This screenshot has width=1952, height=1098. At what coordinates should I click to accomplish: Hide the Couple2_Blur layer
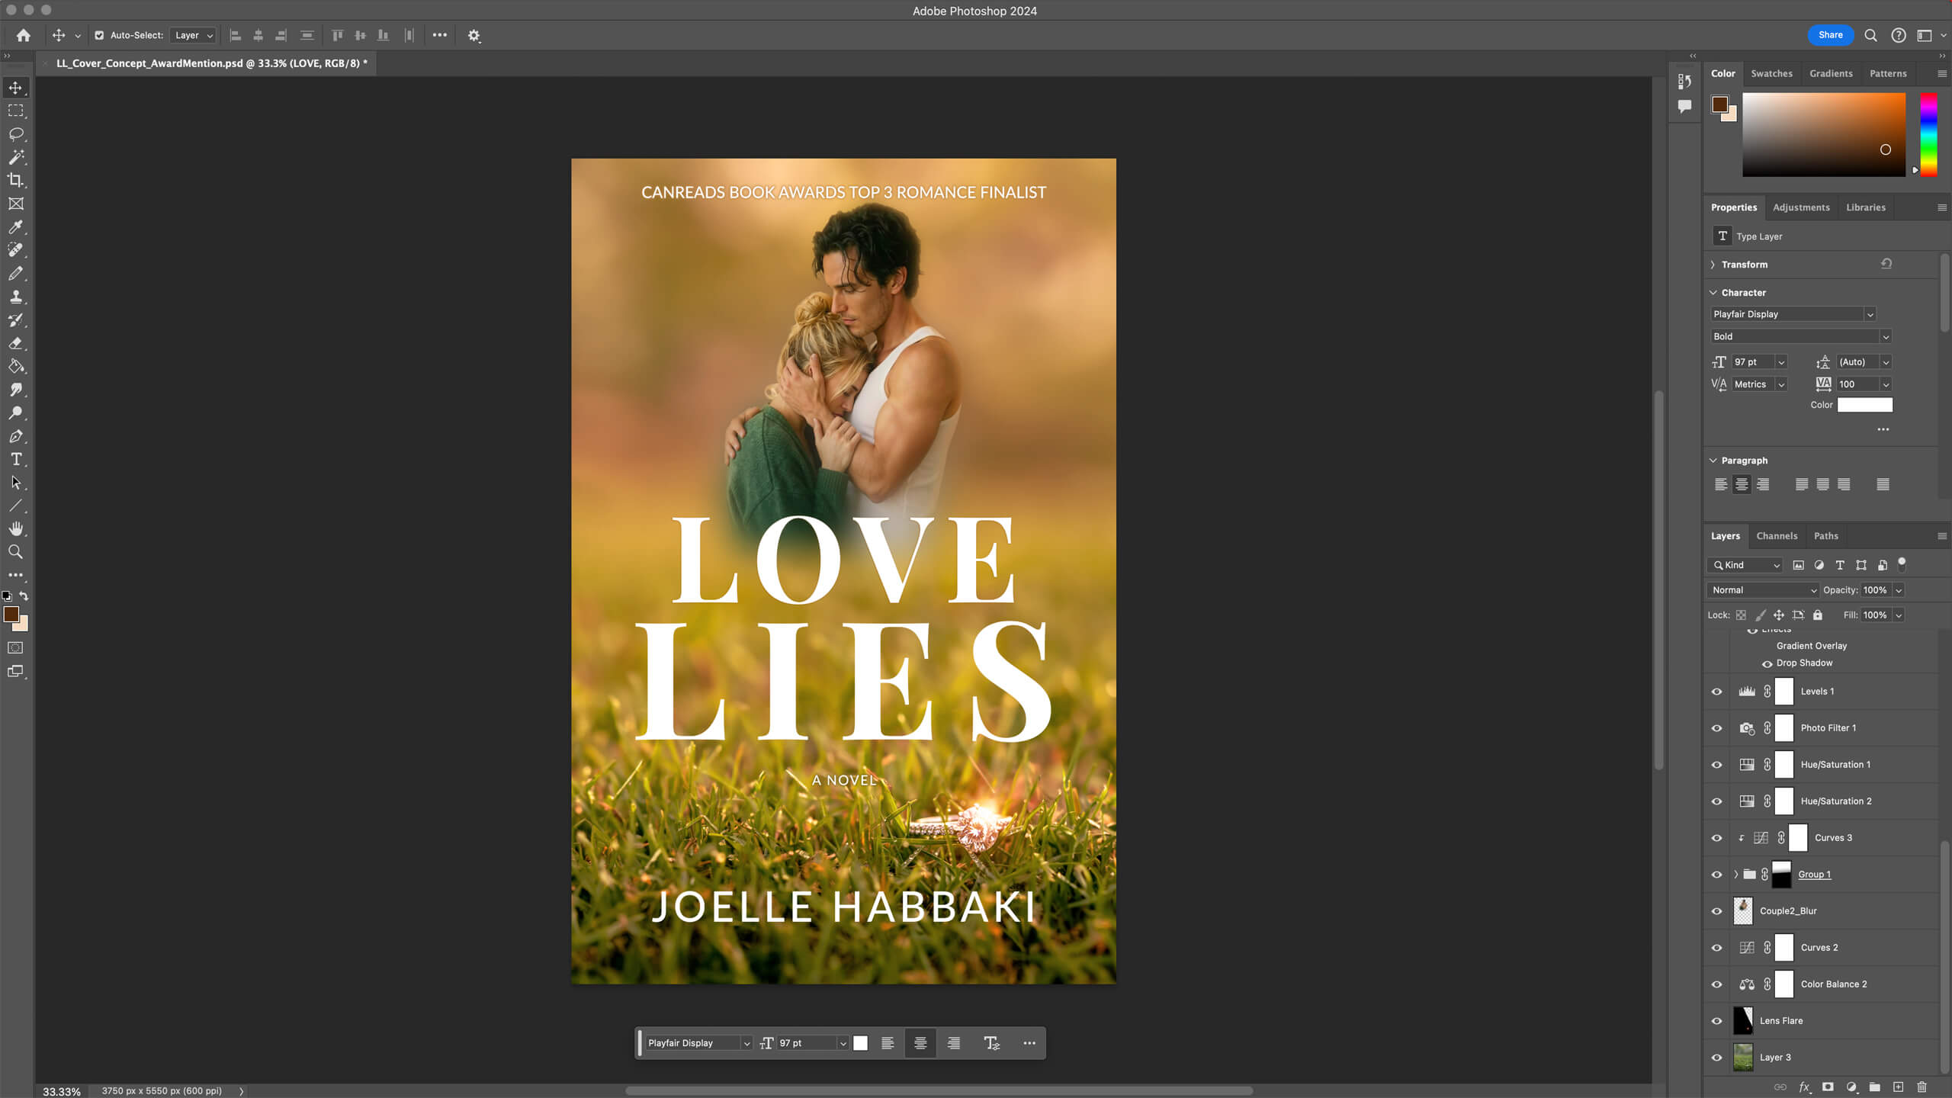(1716, 911)
